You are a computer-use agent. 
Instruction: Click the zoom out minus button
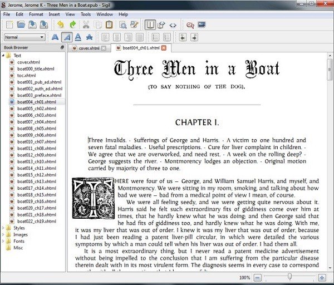click(x=258, y=278)
